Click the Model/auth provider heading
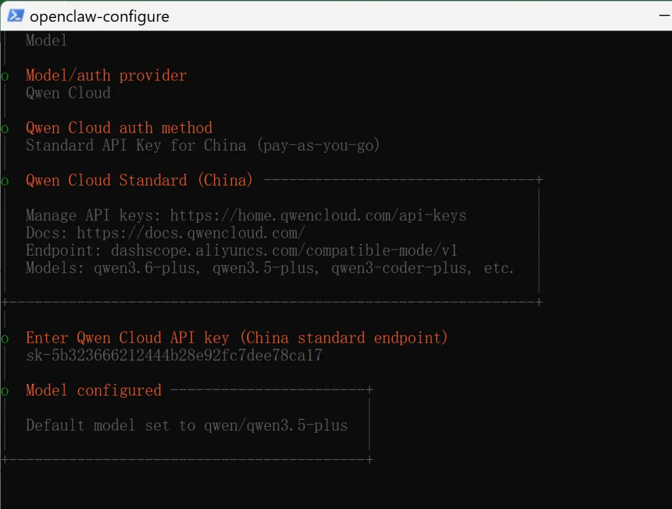The image size is (672, 509). [x=106, y=76]
